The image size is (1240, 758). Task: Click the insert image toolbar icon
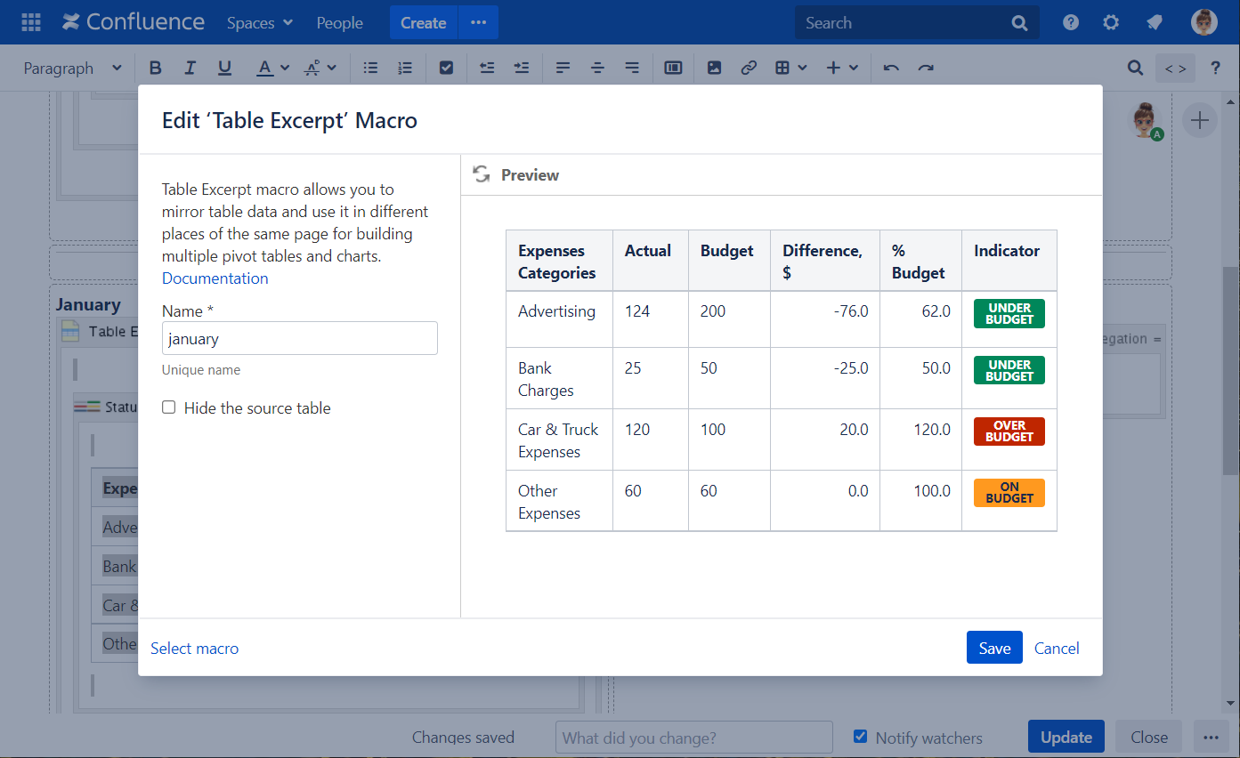click(x=714, y=69)
